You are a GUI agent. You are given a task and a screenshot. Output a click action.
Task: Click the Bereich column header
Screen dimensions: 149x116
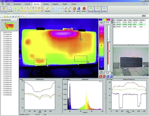click(136, 20)
